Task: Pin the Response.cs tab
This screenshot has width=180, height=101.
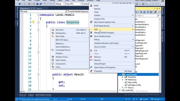Action: [32, 8]
